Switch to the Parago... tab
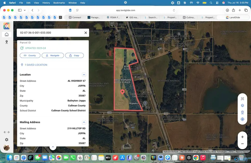The width and height of the screenshot is (251, 163). (94, 18)
